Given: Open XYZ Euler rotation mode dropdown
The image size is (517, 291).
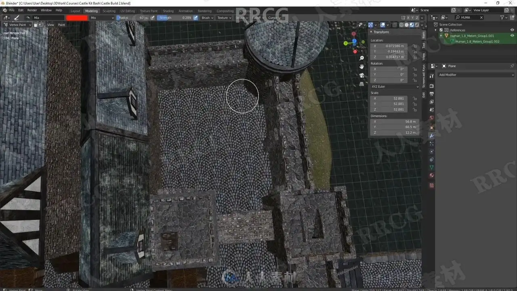Looking at the screenshot, I should pos(395,86).
